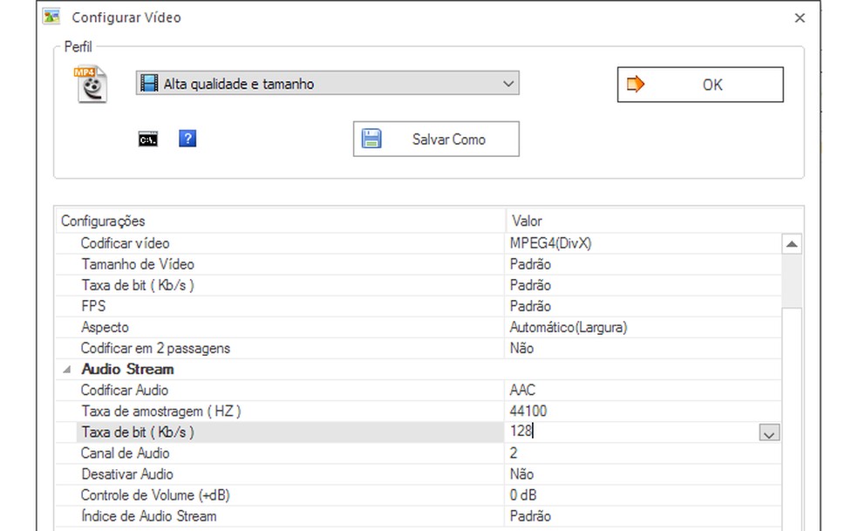The width and height of the screenshot is (858, 531).
Task: Select the Codificar em 2 passagens row
Action: (155, 348)
